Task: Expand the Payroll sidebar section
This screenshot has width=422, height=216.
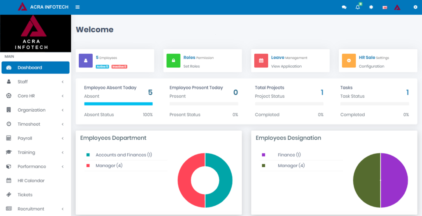Action: point(35,138)
